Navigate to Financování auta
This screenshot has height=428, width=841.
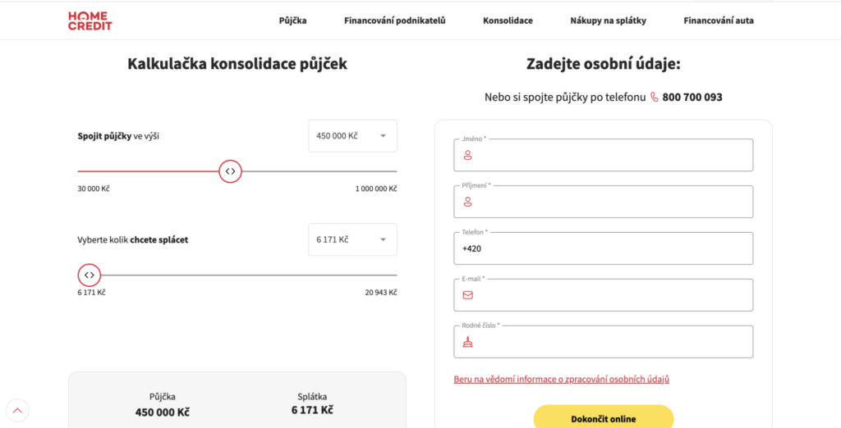[718, 20]
